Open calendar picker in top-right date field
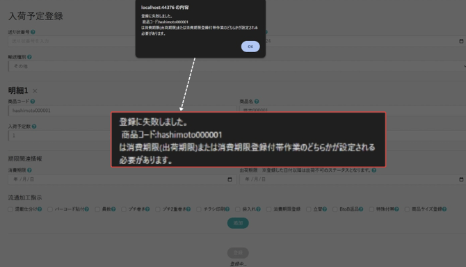This screenshot has width=466, height=267. pos(461,41)
